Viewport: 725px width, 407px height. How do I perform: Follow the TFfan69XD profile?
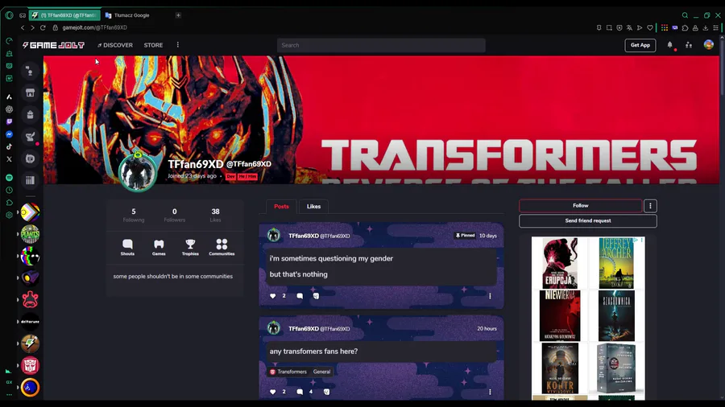tap(580, 206)
